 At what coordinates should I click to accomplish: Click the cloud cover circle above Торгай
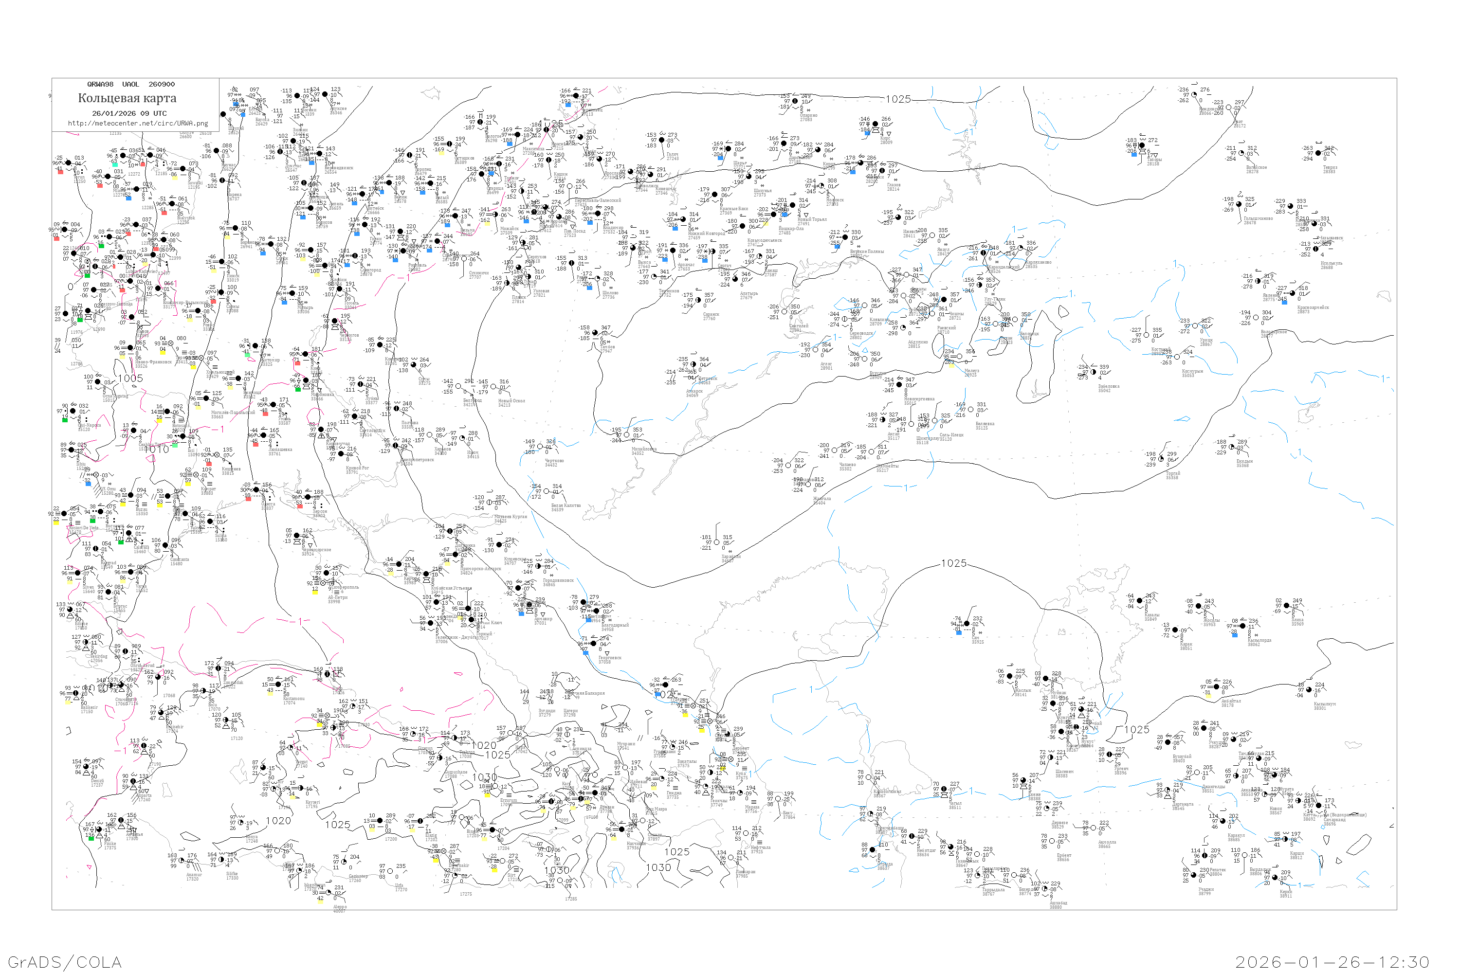[1161, 459]
